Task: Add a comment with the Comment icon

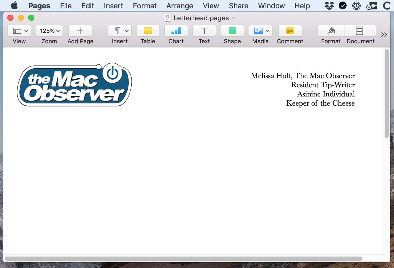Action: coord(290,31)
